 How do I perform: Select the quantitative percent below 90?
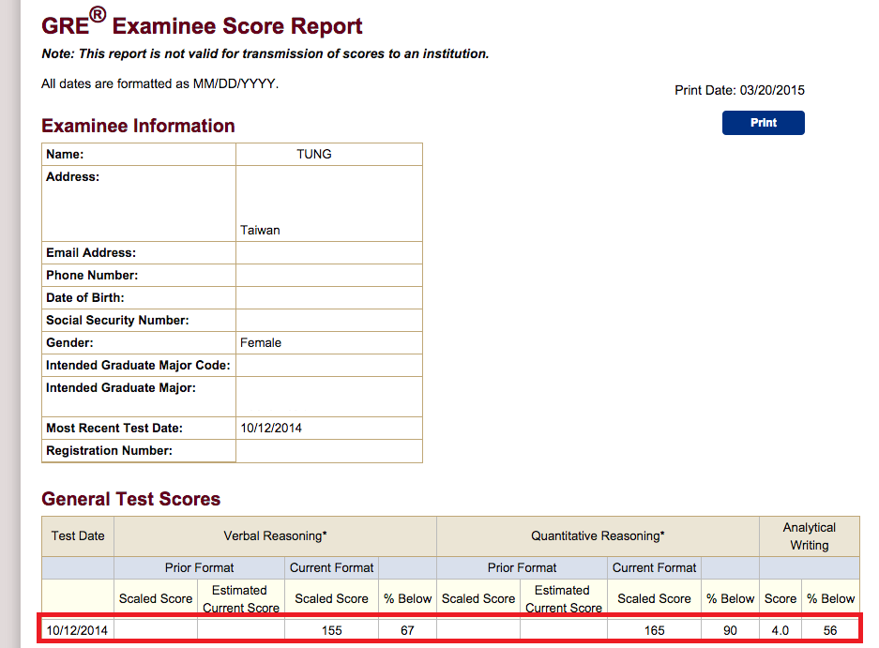click(x=730, y=630)
